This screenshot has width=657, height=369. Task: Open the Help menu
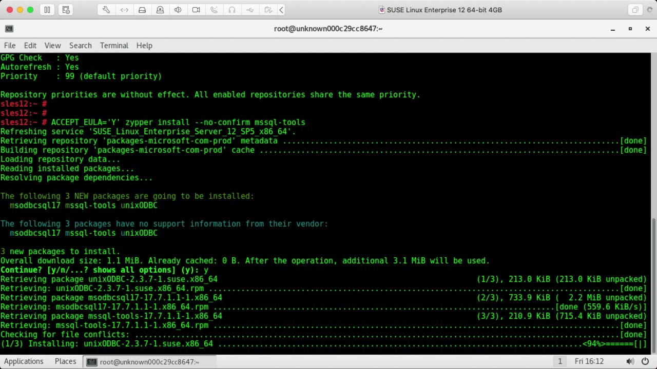click(x=144, y=46)
